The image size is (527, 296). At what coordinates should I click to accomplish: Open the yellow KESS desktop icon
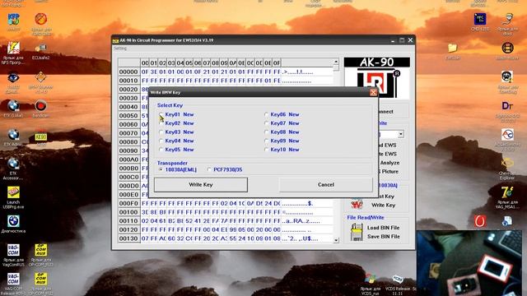click(x=40, y=136)
